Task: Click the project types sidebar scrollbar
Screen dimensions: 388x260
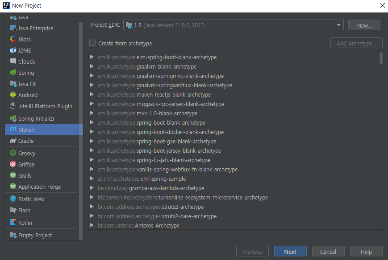Action: coord(81,131)
